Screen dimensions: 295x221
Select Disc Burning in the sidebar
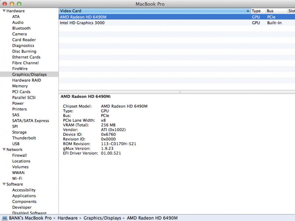pos(24,51)
